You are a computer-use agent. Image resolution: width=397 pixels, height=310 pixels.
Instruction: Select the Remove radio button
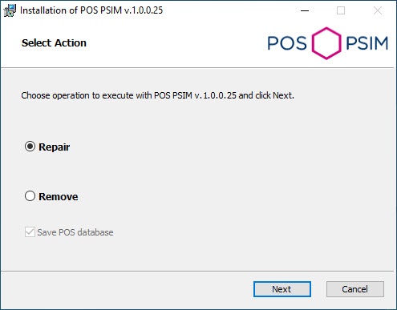(30, 196)
